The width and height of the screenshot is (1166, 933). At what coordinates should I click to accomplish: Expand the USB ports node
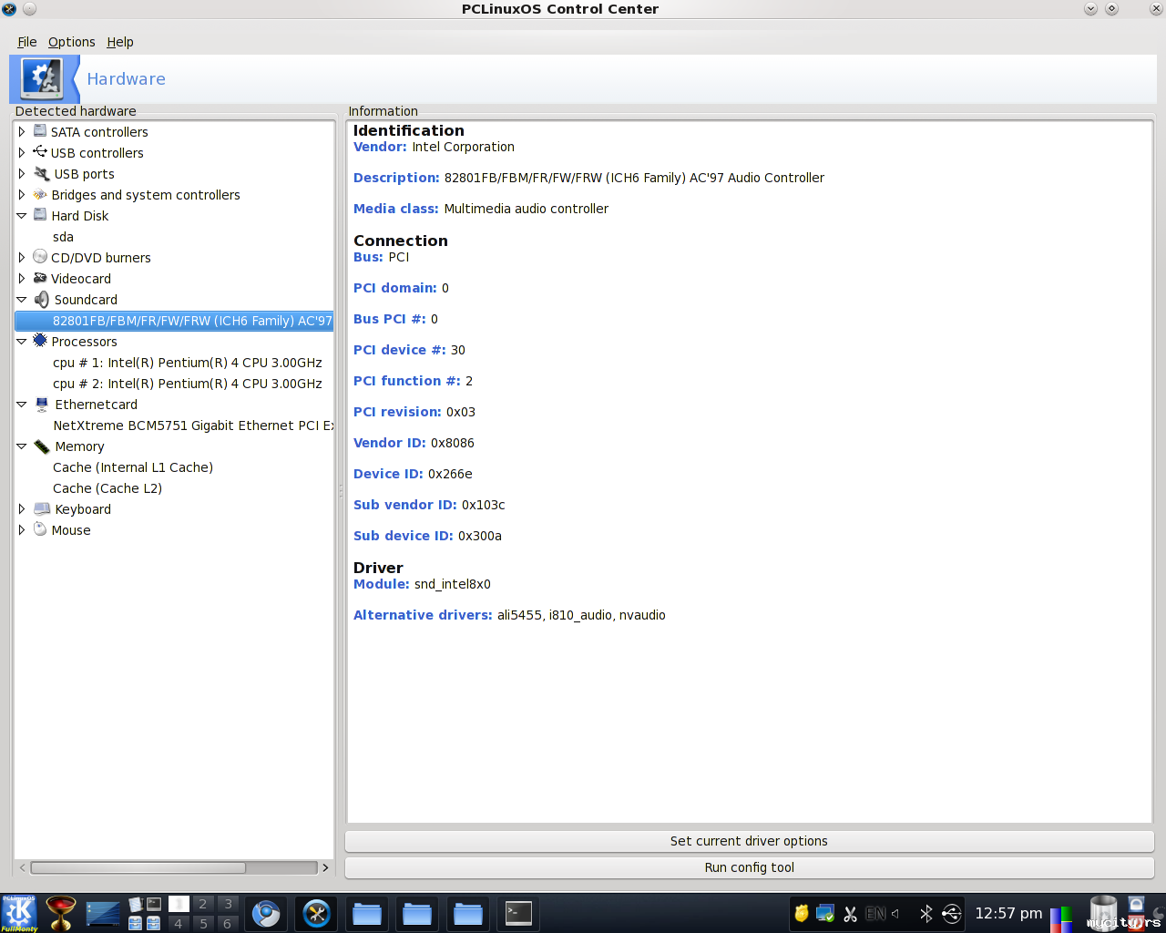tap(22, 173)
